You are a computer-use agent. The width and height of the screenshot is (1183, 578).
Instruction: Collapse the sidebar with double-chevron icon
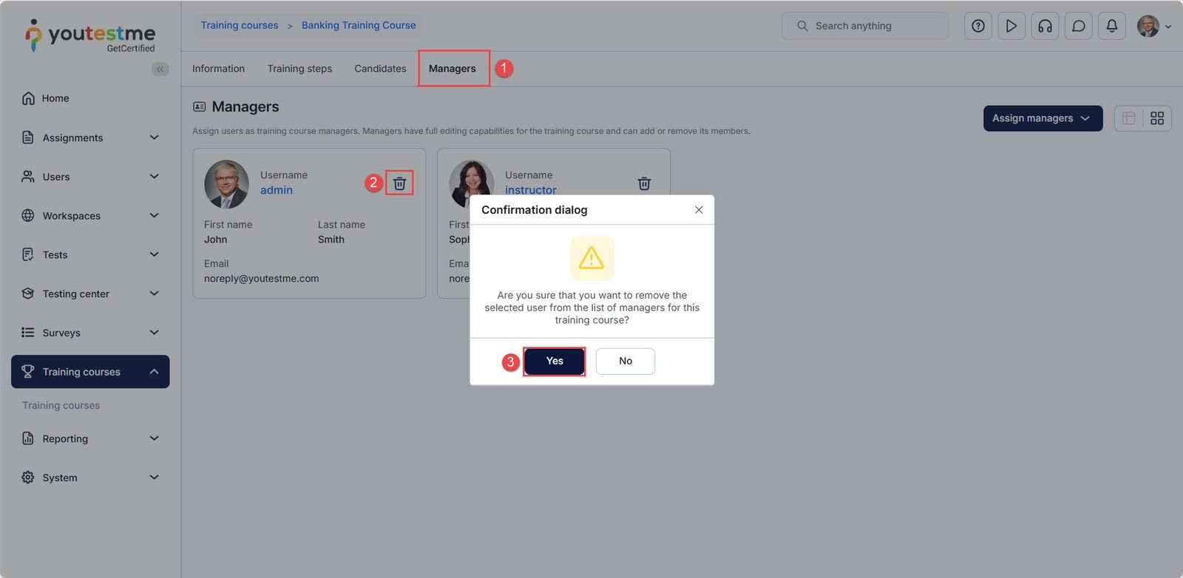[x=160, y=69]
